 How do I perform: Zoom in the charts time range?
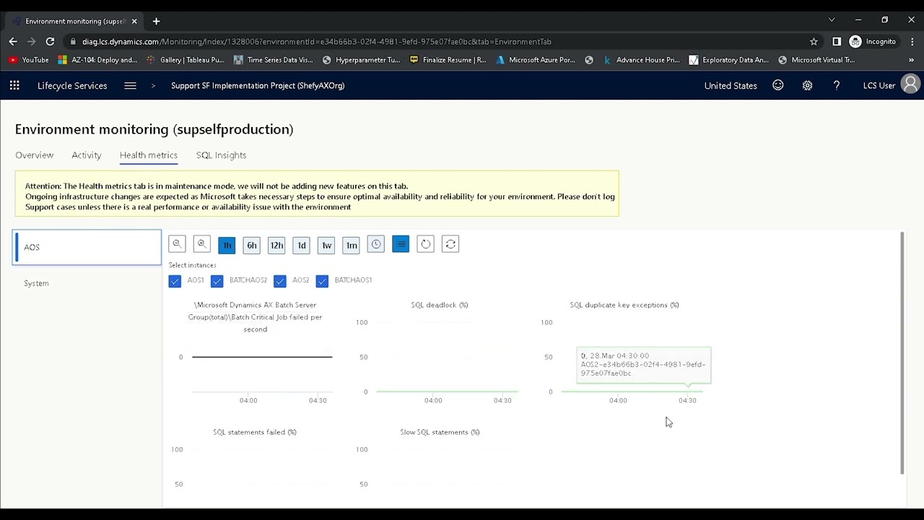(202, 244)
